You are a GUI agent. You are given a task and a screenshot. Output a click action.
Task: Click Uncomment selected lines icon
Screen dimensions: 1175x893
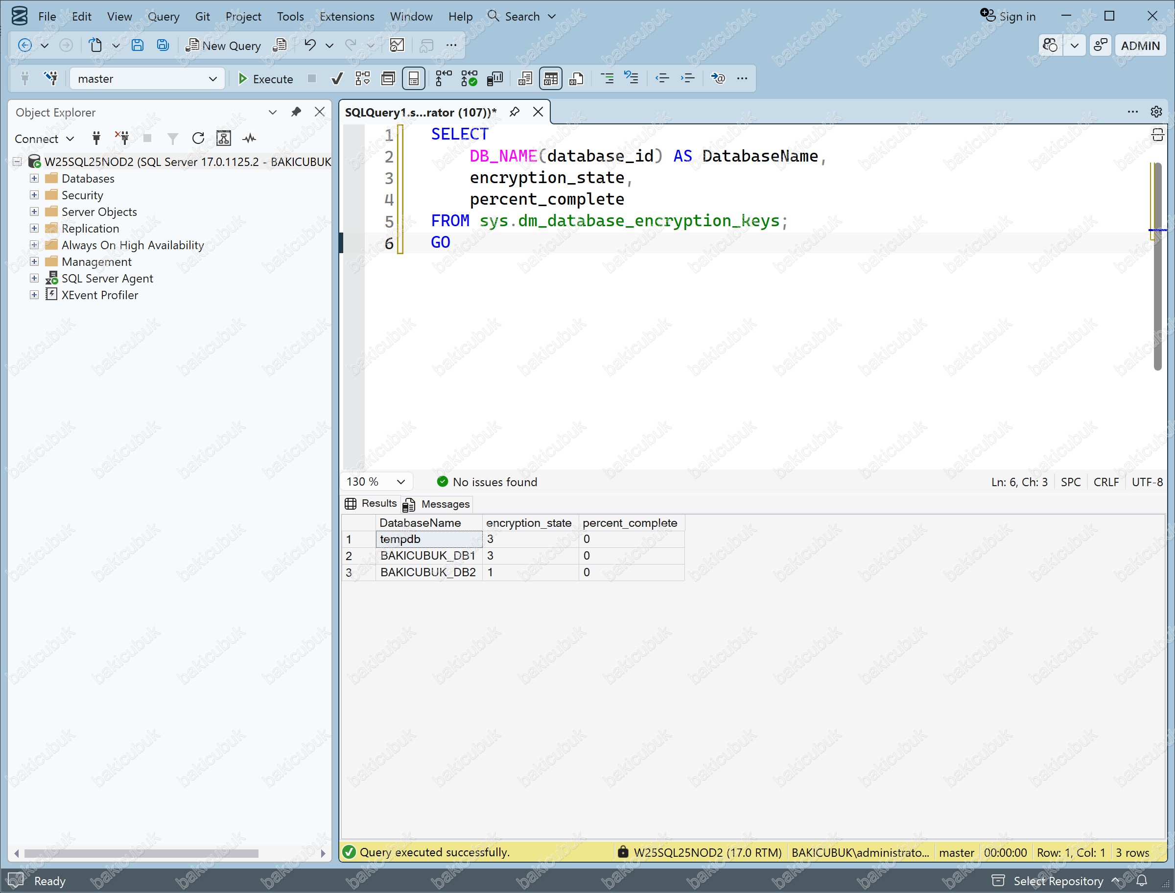point(632,79)
